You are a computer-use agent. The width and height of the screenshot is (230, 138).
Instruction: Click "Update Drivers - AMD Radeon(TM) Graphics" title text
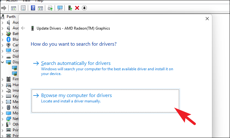(73, 28)
